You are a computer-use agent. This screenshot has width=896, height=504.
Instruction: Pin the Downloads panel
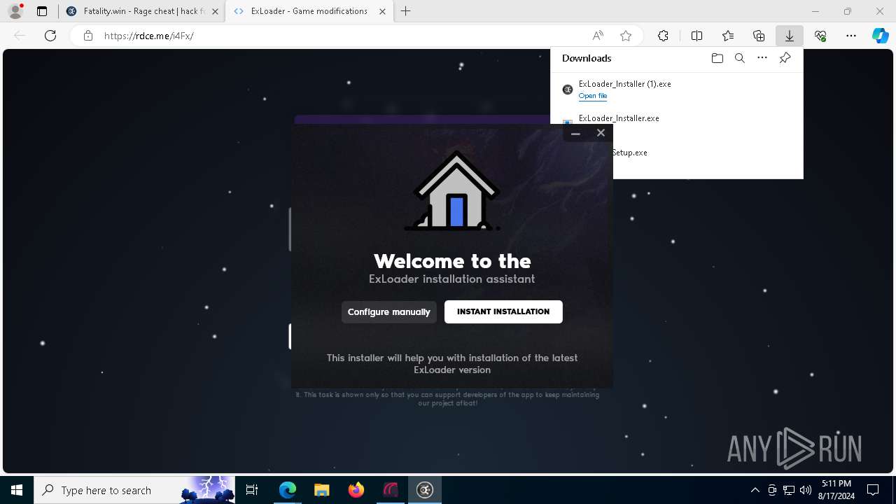(x=785, y=58)
